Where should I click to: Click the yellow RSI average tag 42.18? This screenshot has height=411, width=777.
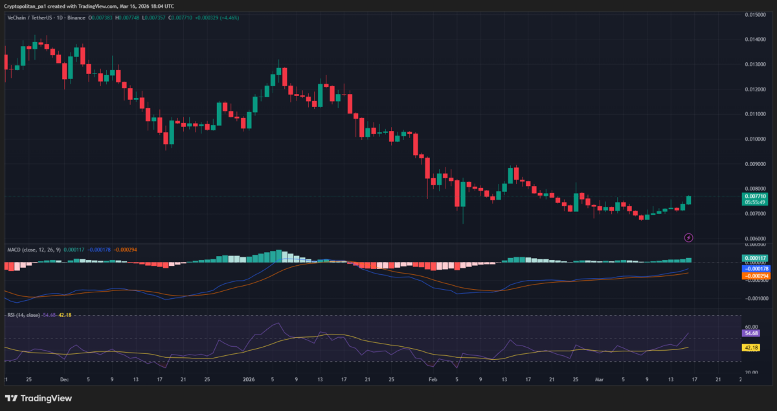[x=751, y=347]
